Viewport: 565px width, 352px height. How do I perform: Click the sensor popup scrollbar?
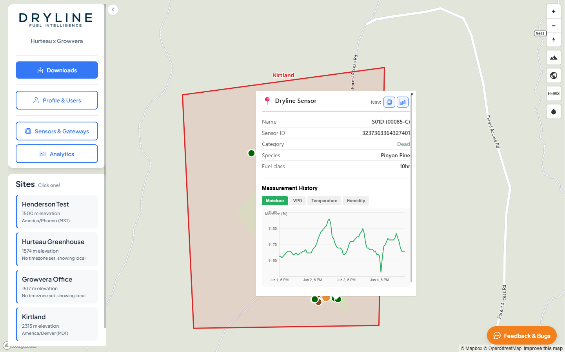pos(411,188)
